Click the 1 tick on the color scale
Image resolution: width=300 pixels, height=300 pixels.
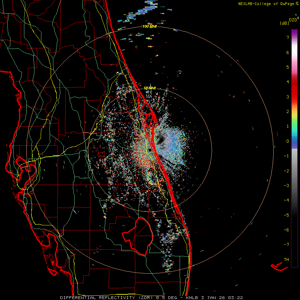(288, 126)
